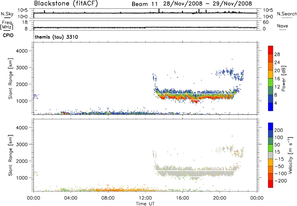This screenshot has height=206, width=297.
Task: Click the blue swatch of the power colorbar
Action: point(271,107)
